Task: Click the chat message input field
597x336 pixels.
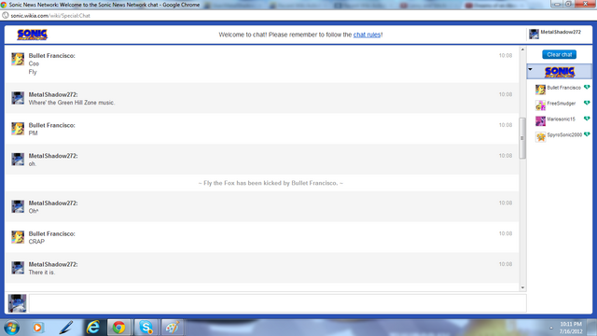Action: [278, 303]
